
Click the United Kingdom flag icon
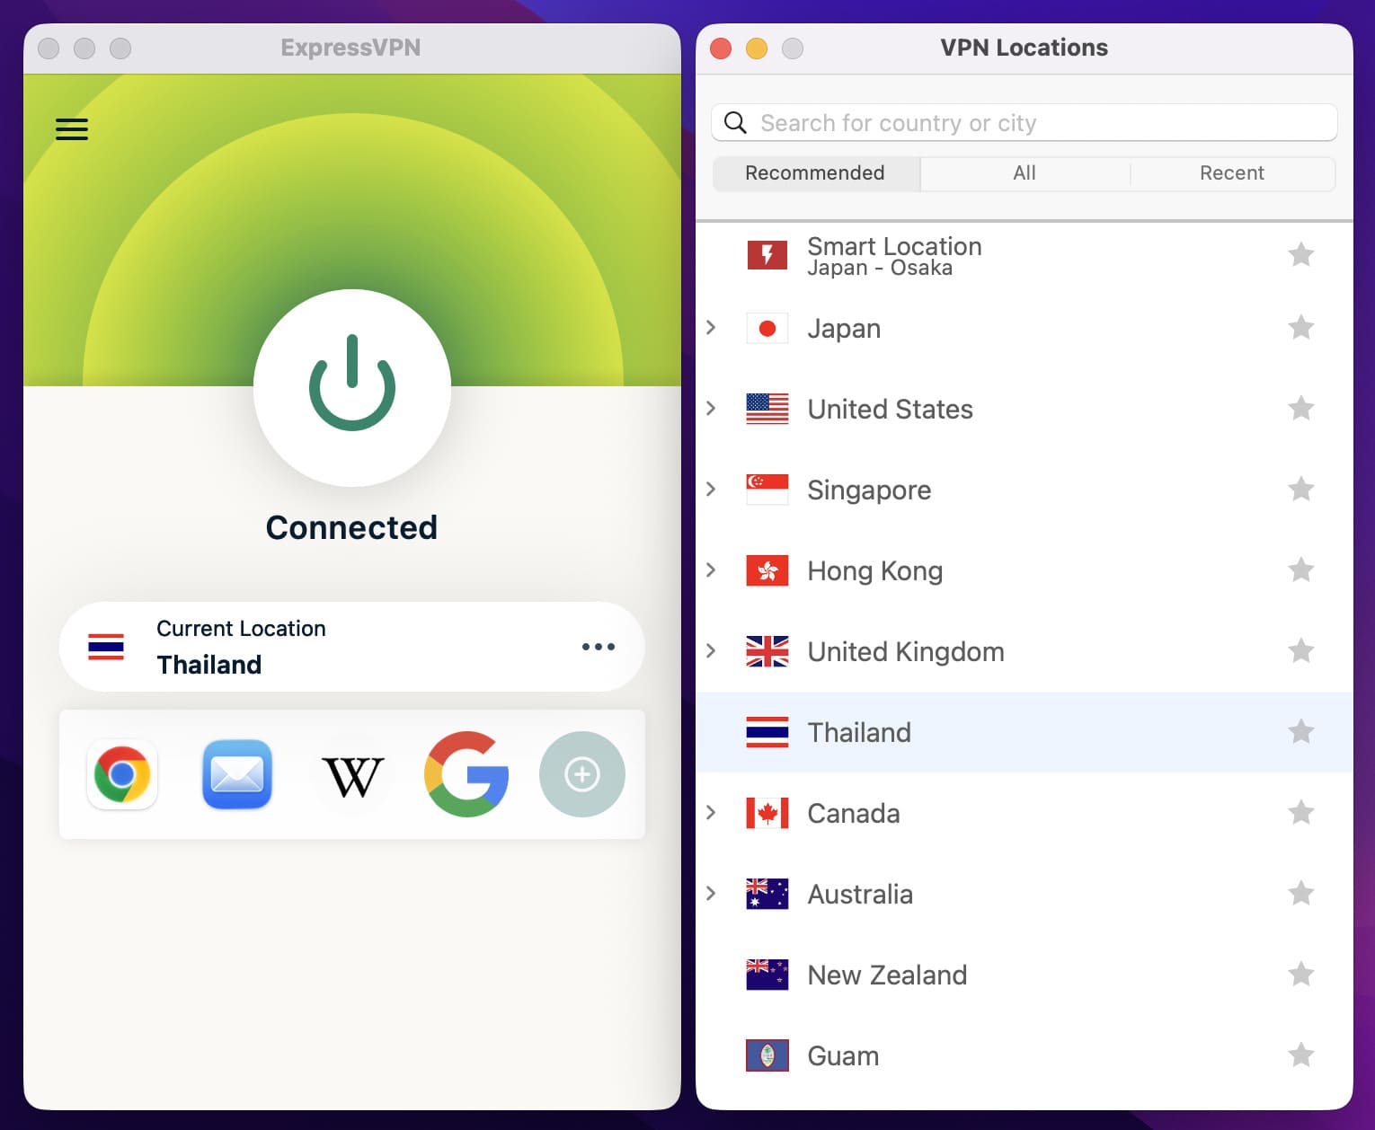(767, 651)
